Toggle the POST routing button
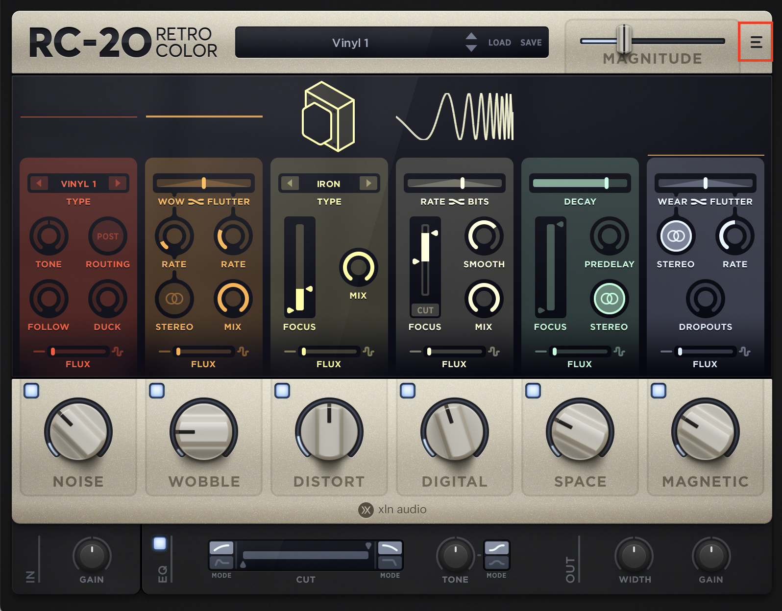This screenshot has width=782, height=611. click(x=107, y=236)
